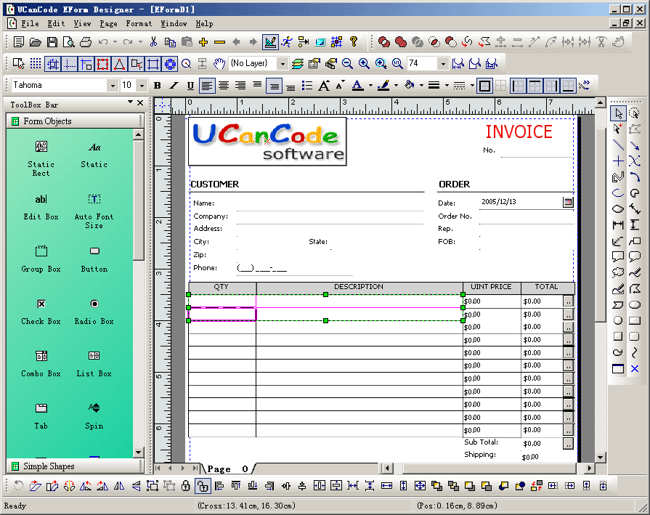Click the table grid tool in right toolbar
The width and height of the screenshot is (650, 515).
pyautogui.click(x=618, y=368)
